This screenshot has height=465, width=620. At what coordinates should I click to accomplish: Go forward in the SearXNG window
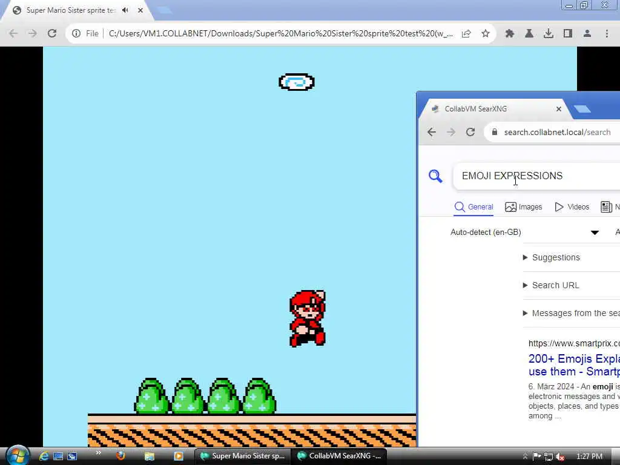[x=451, y=132]
